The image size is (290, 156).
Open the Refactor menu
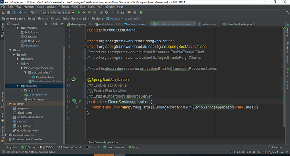pos(63,7)
